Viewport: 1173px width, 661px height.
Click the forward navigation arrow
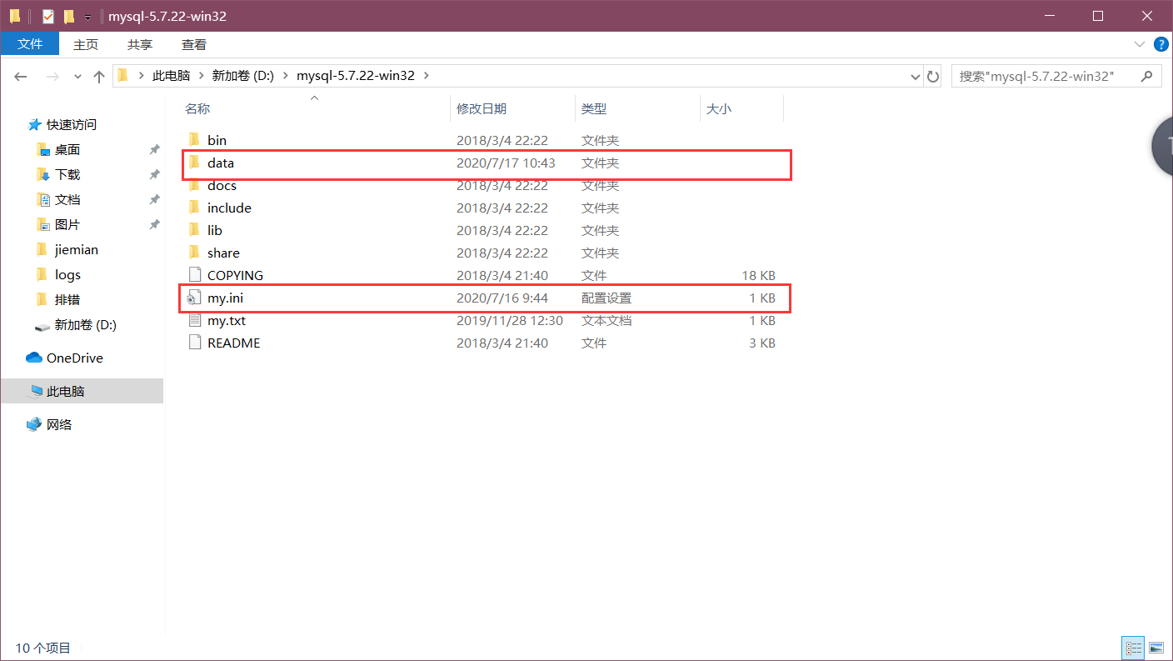(52, 76)
